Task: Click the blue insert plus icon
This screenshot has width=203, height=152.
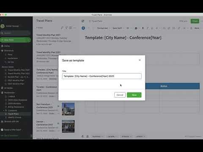Action: click(83, 28)
